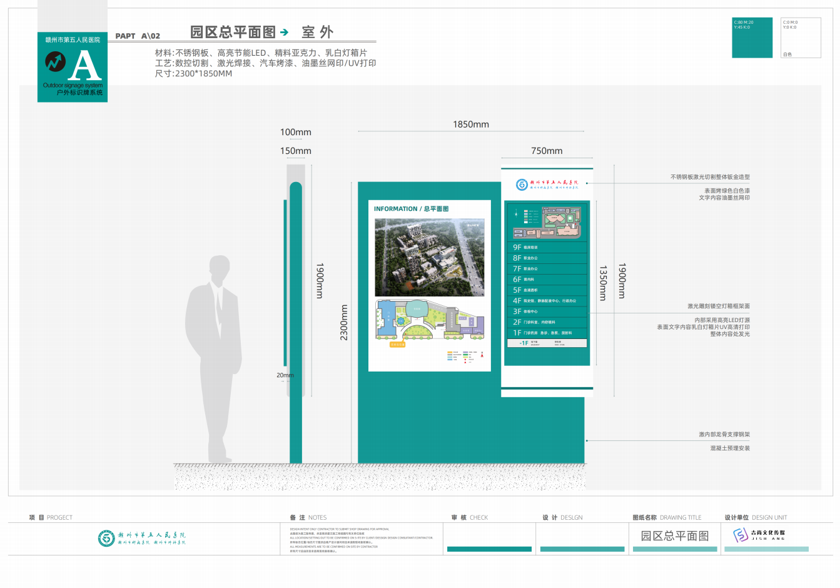Click the building map on the floor directory
This screenshot has width=840, height=588.
pyautogui.click(x=547, y=222)
